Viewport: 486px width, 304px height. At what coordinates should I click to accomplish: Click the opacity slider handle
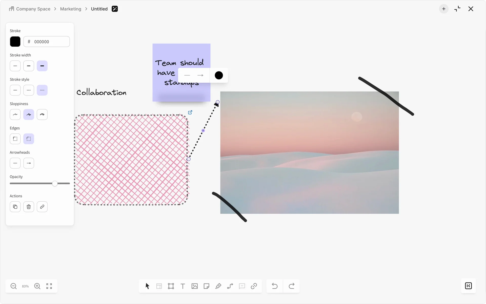pos(55,184)
